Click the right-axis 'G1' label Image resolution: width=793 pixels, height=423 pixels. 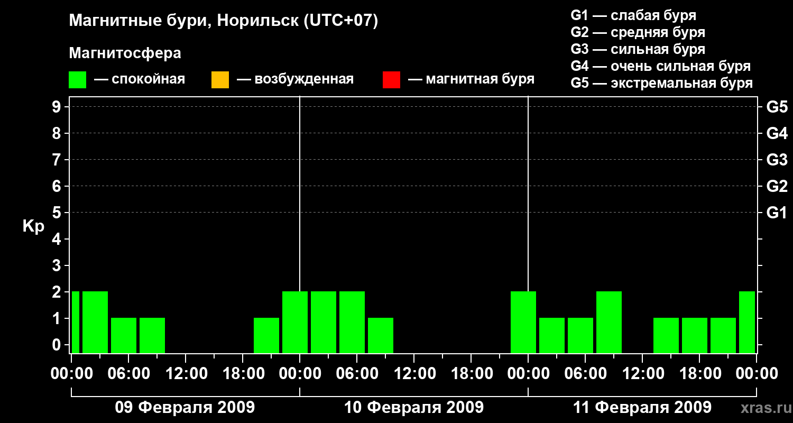[777, 213]
